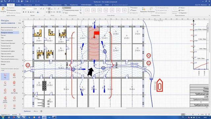Click the Группировать (Group) command

(161, 13)
